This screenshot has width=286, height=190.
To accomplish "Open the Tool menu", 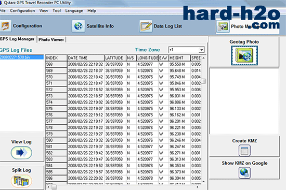I will (x=57, y=11).
